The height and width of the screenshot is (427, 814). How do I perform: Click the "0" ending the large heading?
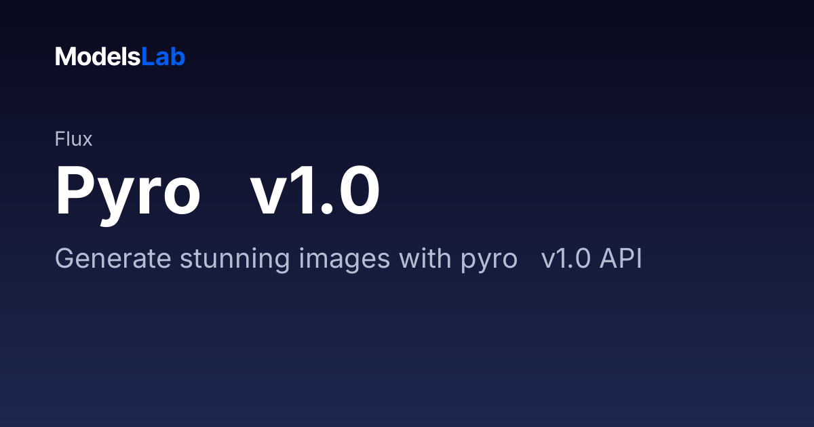tap(359, 191)
